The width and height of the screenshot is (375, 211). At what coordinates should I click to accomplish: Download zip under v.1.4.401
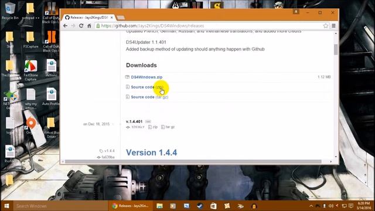(153, 127)
